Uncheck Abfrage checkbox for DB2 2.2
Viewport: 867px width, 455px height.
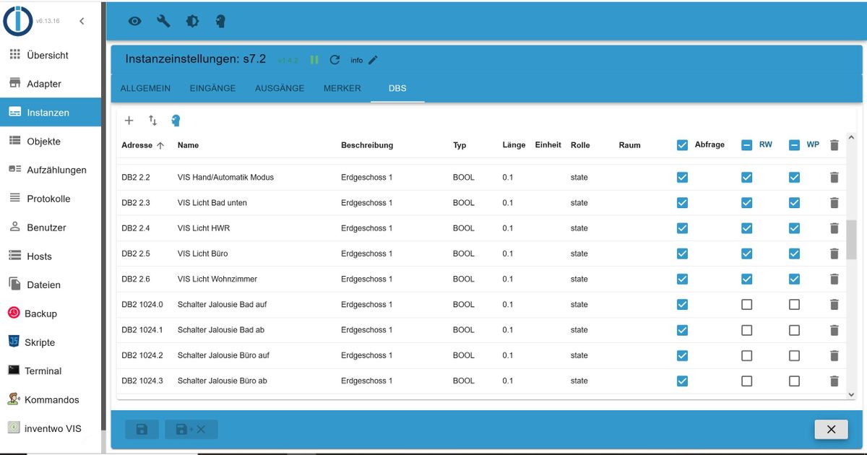(x=682, y=177)
